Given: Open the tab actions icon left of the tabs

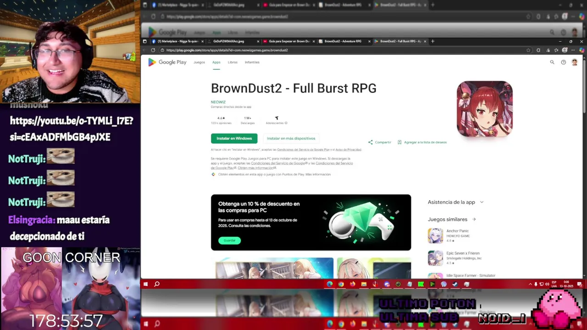Looking at the screenshot, I should (x=144, y=41).
